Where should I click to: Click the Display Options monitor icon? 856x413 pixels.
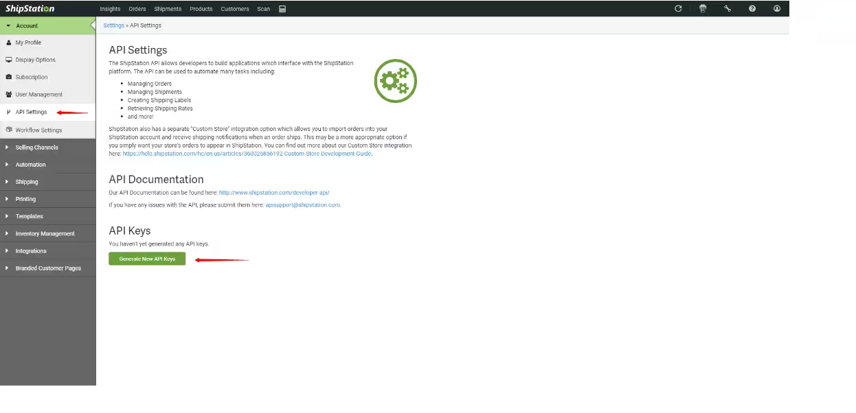tap(8, 60)
